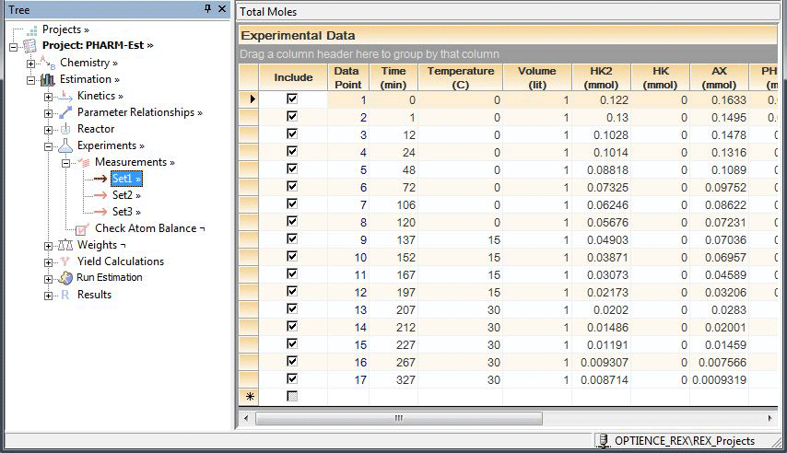Toggle Include checkbox for data point 13
Screen dimensions: 787x453
coord(292,308)
